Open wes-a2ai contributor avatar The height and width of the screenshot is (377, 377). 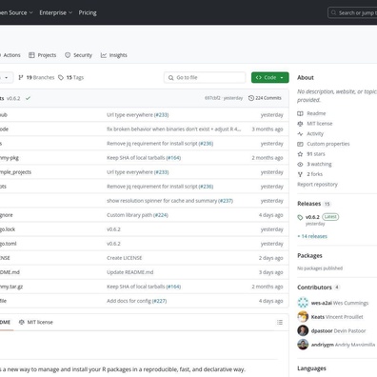pyautogui.click(x=303, y=303)
